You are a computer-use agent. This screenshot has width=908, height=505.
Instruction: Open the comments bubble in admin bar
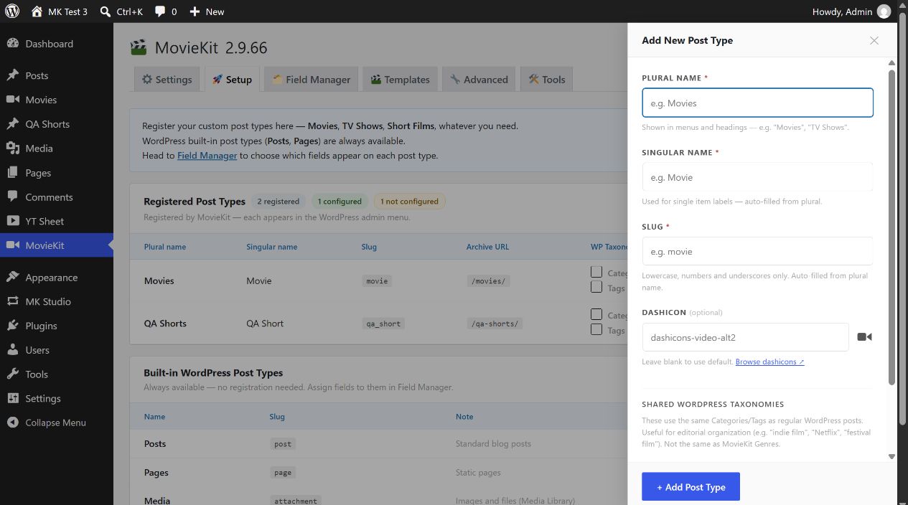tap(160, 11)
